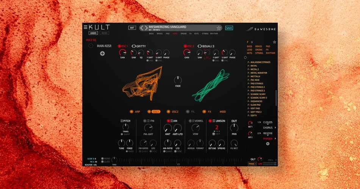This screenshot has height=189, width=360.
Task: Click the REDO button
Action: point(104,33)
